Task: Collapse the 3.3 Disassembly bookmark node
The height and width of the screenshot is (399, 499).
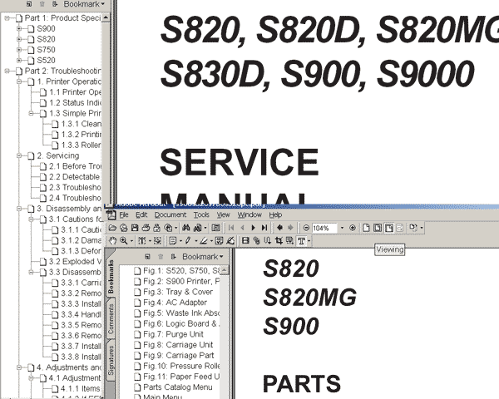Action: [32, 272]
